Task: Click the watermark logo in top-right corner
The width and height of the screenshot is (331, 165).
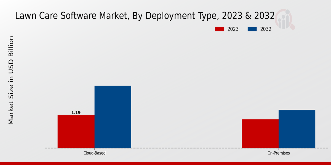Action: pos(285,19)
